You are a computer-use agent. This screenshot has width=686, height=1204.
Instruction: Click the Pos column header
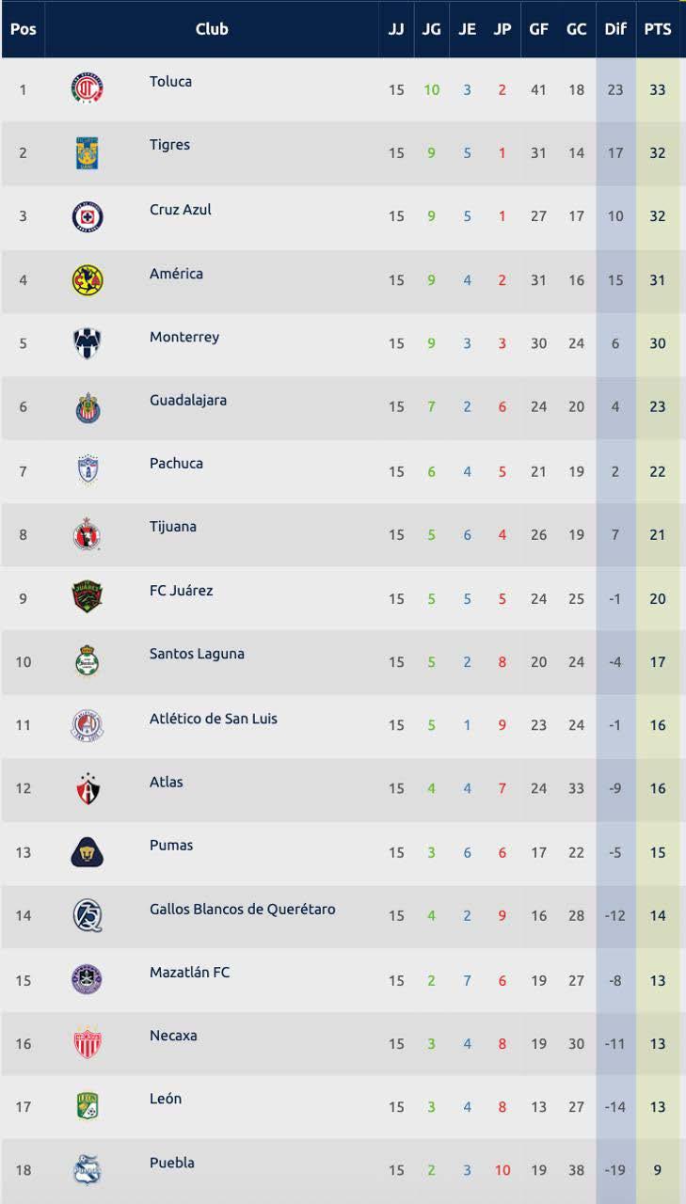pos(24,29)
